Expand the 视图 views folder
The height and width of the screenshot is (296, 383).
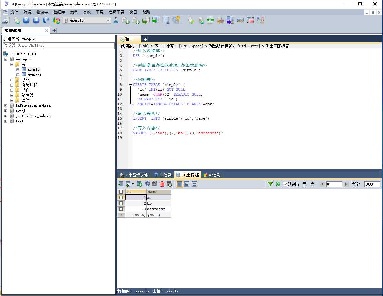(12, 80)
